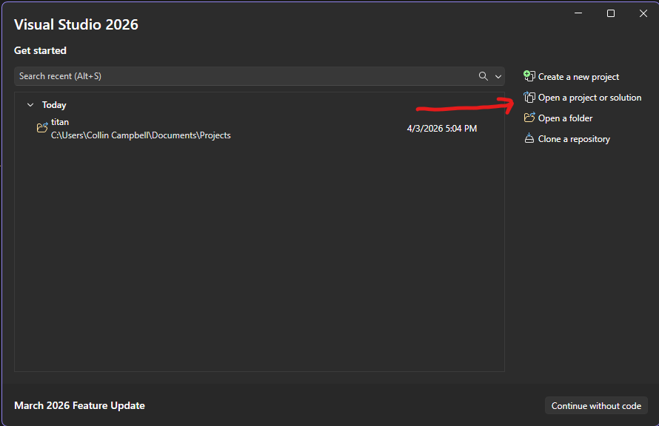
Task: Click the titan project path text
Action: click(x=141, y=135)
